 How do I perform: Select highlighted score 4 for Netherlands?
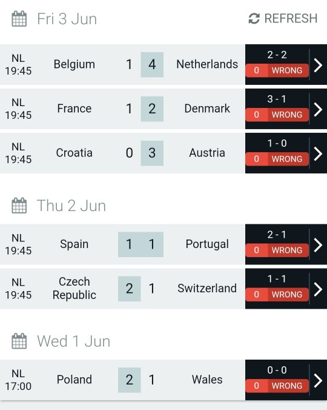pyautogui.click(x=152, y=64)
